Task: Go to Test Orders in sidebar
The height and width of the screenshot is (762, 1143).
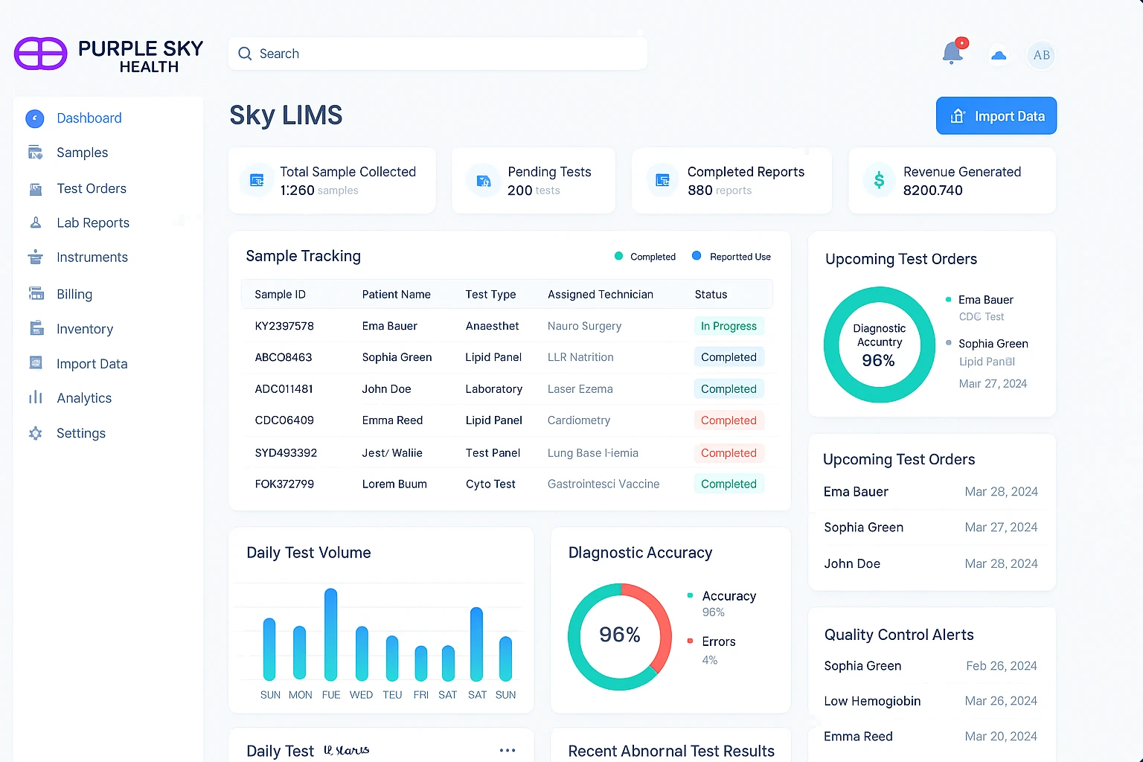Action: tap(91, 188)
